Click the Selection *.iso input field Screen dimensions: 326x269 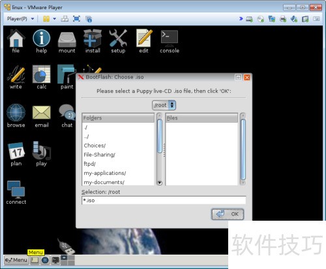(x=164, y=200)
